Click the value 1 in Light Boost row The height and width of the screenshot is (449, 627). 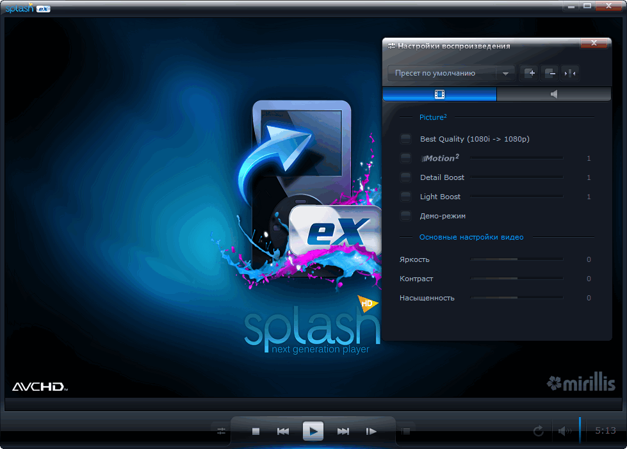[x=589, y=197]
